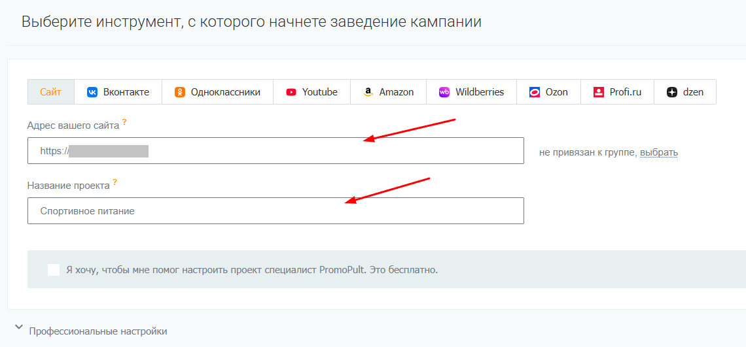Click the Профессиональные настройки section title
The image size is (746, 347).
point(98,331)
